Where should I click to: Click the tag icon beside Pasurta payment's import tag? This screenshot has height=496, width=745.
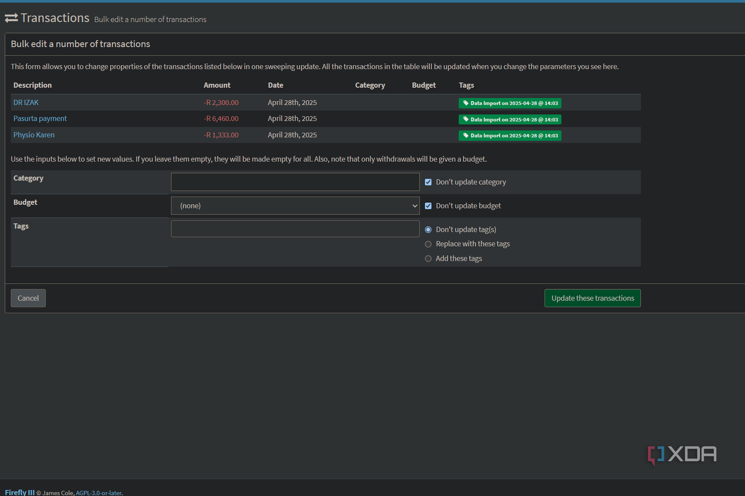point(466,119)
